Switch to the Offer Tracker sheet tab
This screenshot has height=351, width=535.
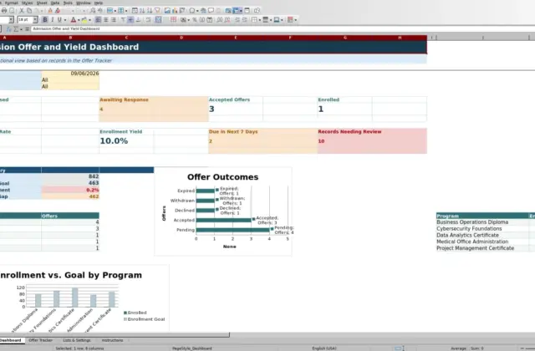point(41,340)
